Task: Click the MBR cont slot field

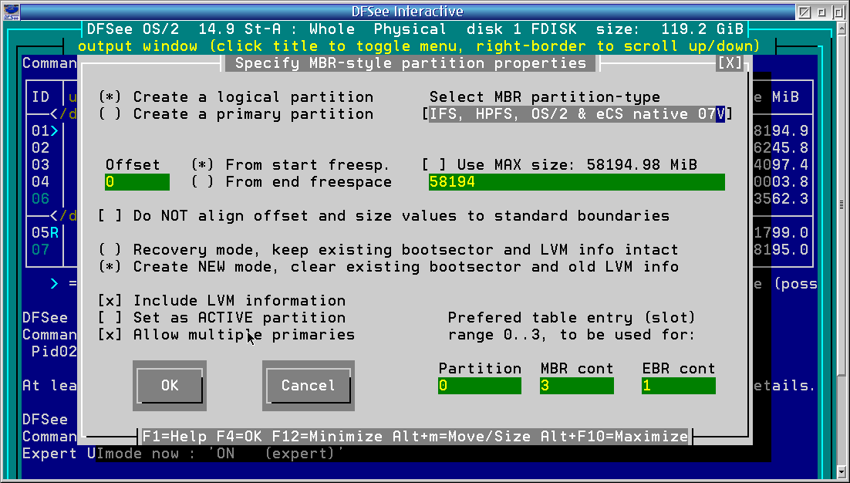Action: click(577, 386)
